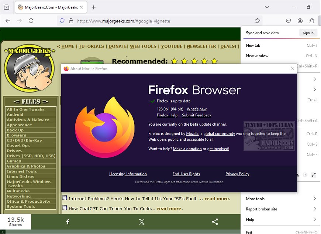Click Sign In for sync

(308, 33)
